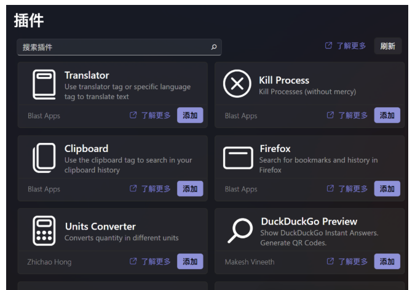The width and height of the screenshot is (415, 290).
Task: Select the Units Converter title text
Action: [100, 227]
